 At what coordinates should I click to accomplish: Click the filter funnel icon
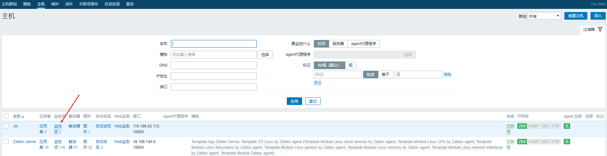coord(600,29)
